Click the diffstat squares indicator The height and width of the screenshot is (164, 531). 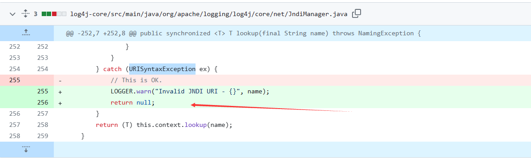(54, 14)
